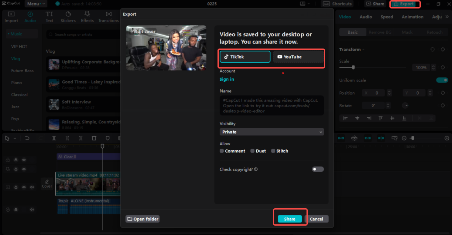Select the Jazz music category
The image size is (452, 235).
[15, 107]
